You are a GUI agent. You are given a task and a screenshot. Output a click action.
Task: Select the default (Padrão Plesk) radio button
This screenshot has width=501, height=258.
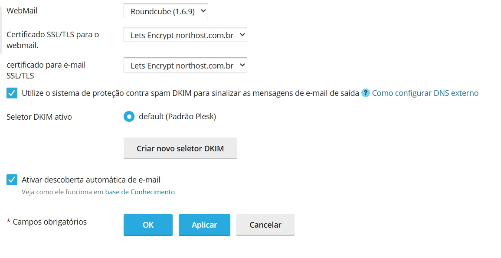[x=129, y=117]
